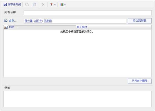Click the grayed-out copy/forward icon in toolbar

[27, 4]
